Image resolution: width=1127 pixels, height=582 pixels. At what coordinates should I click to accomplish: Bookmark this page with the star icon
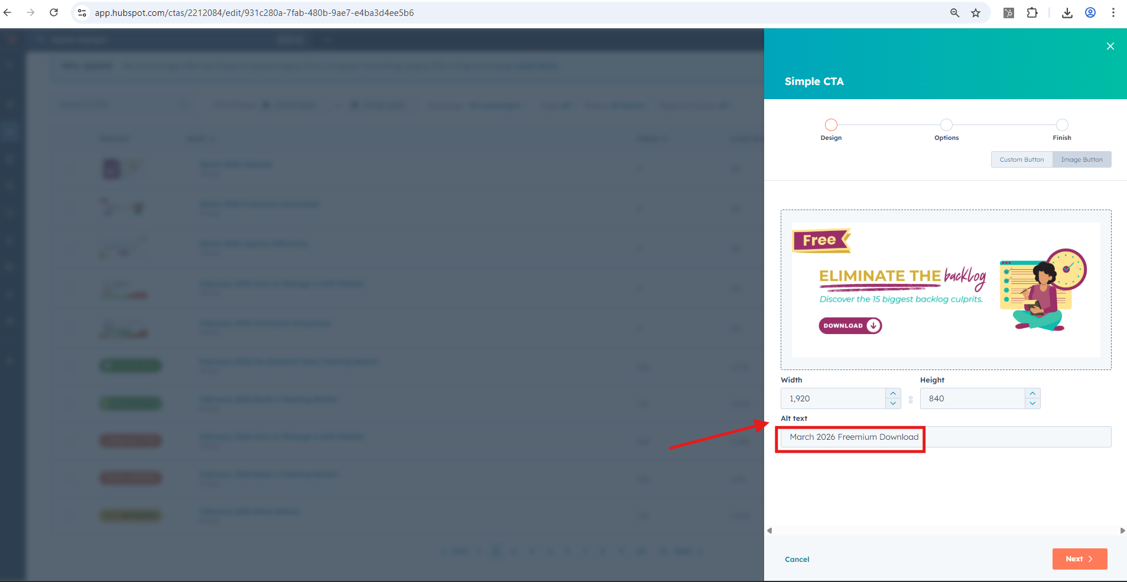click(976, 13)
